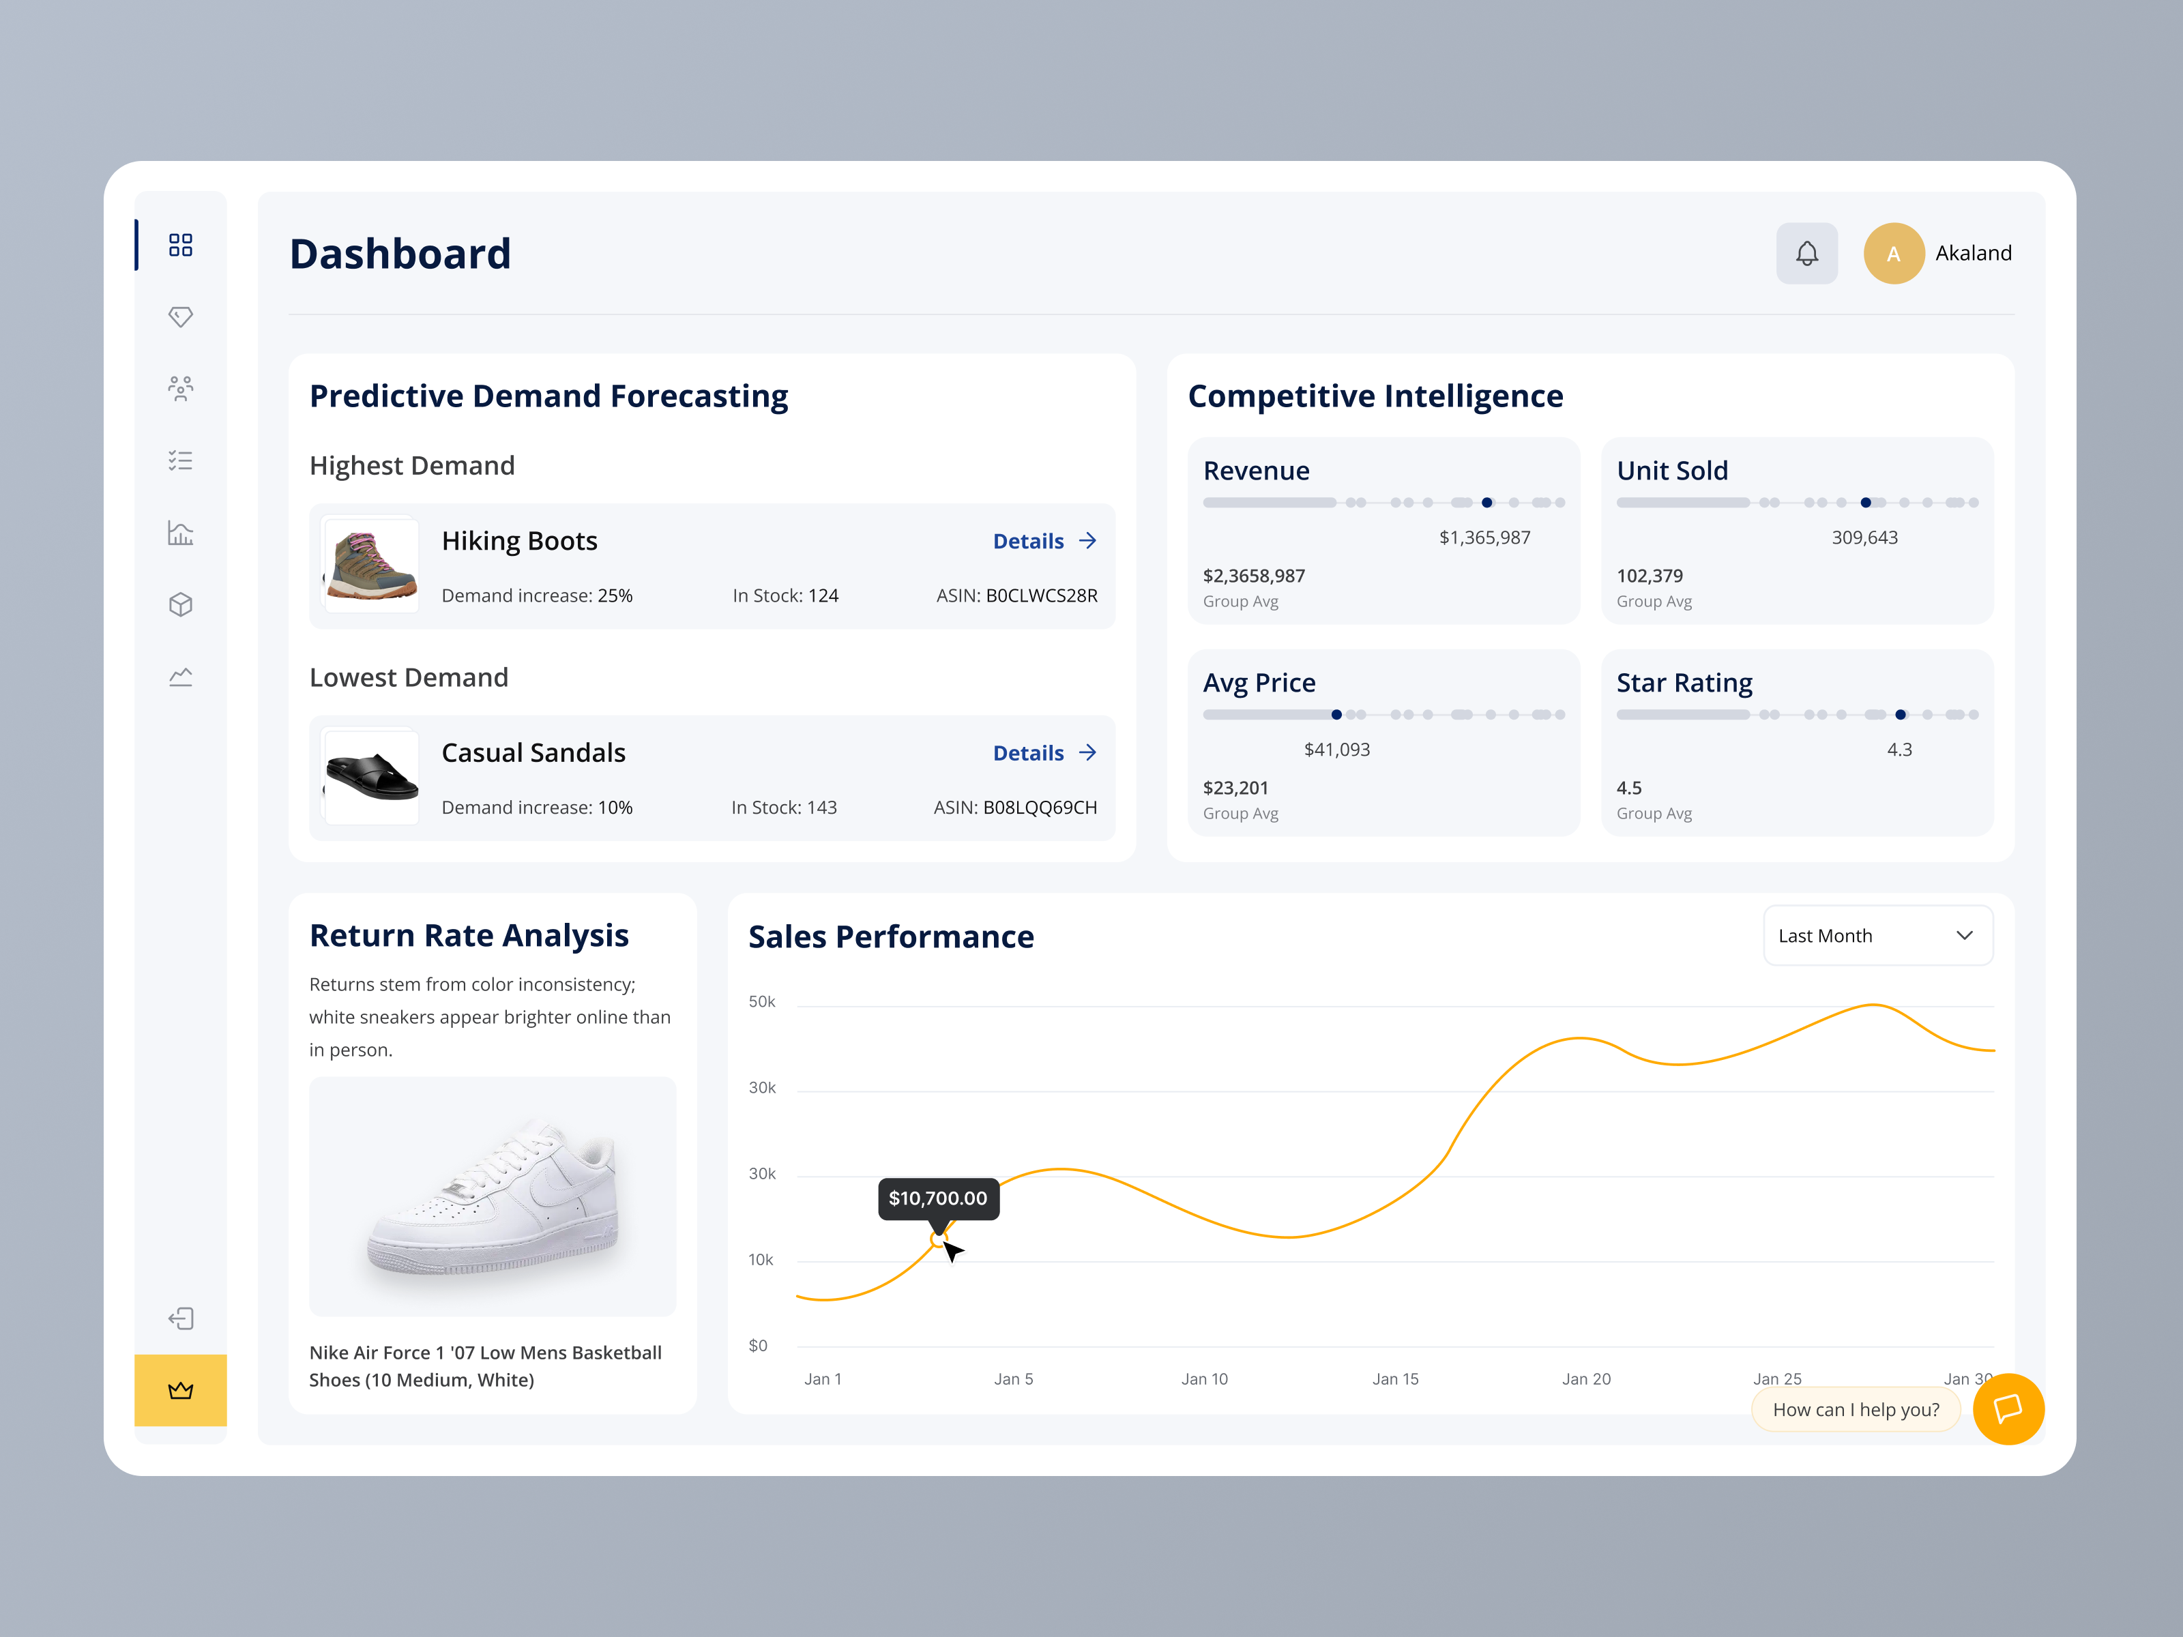Click Details link for Casual Sandals
The image size is (2183, 1637).
(1029, 752)
